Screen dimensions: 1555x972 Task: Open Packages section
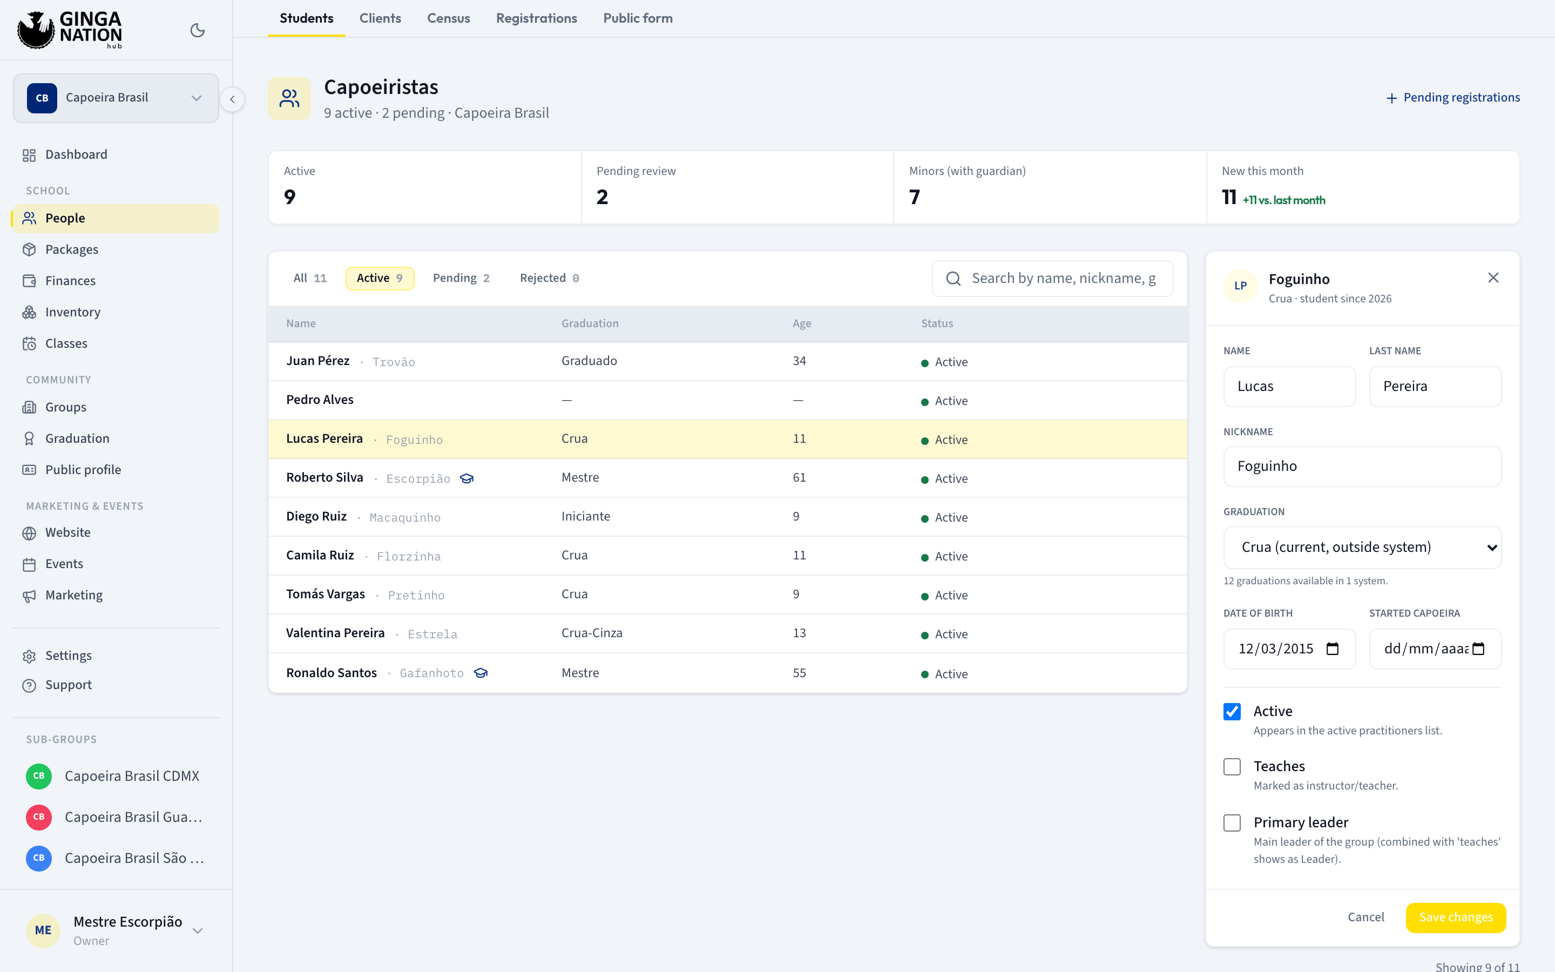click(116, 249)
